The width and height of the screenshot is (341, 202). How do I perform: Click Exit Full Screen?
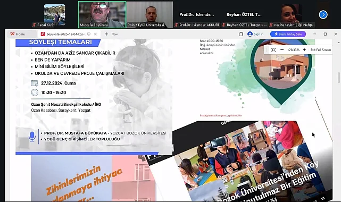tap(321, 50)
